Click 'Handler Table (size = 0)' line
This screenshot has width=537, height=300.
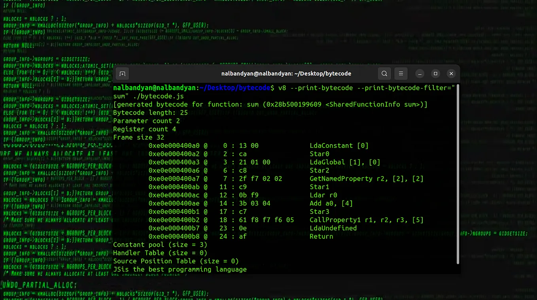point(160,253)
